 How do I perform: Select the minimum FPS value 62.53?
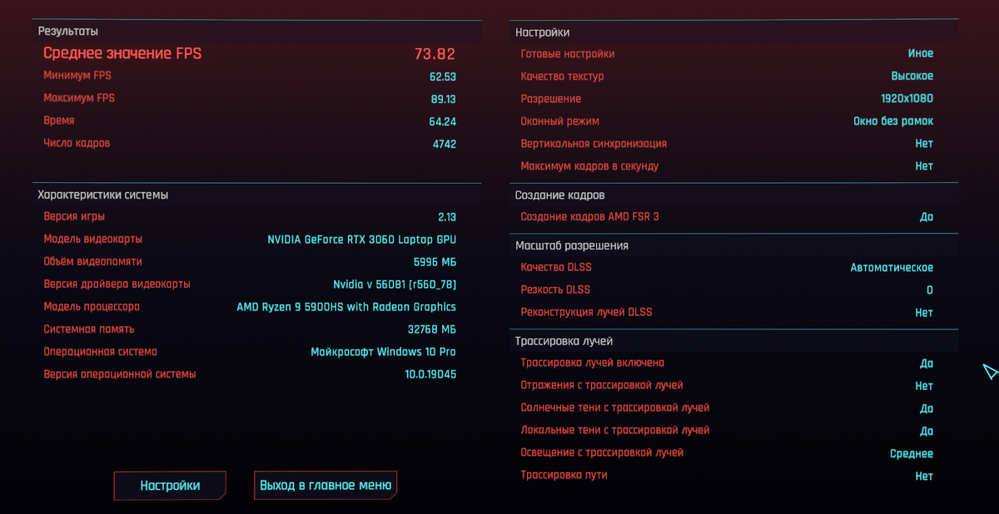[442, 77]
